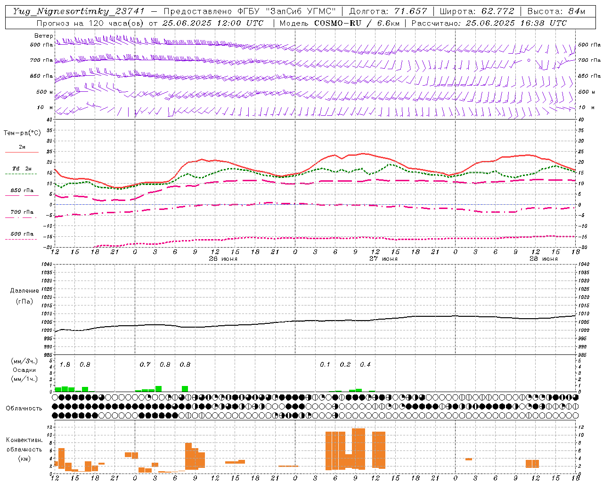Select the 0.1 precipitation value
This screenshot has width=603, height=482.
325,365
